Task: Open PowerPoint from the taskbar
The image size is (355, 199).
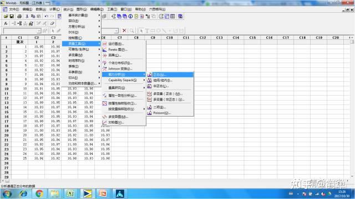Action: pyautogui.click(x=103, y=193)
